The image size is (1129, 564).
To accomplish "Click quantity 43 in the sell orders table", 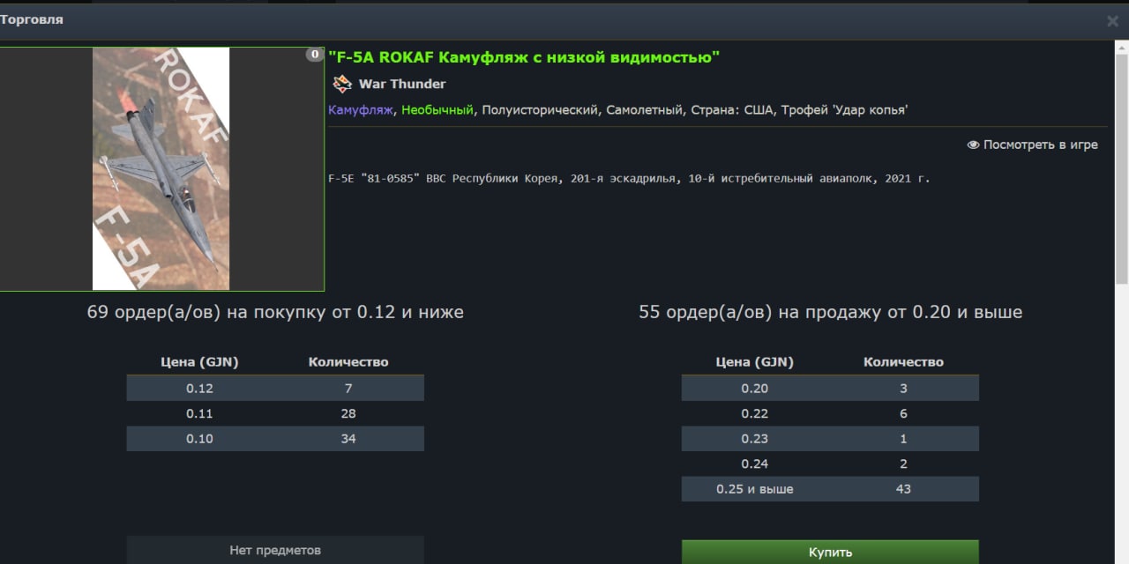I will (x=903, y=488).
